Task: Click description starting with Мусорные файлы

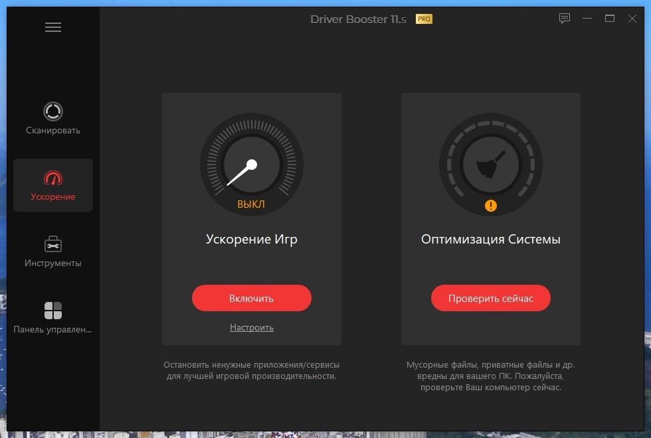Action: (491, 376)
